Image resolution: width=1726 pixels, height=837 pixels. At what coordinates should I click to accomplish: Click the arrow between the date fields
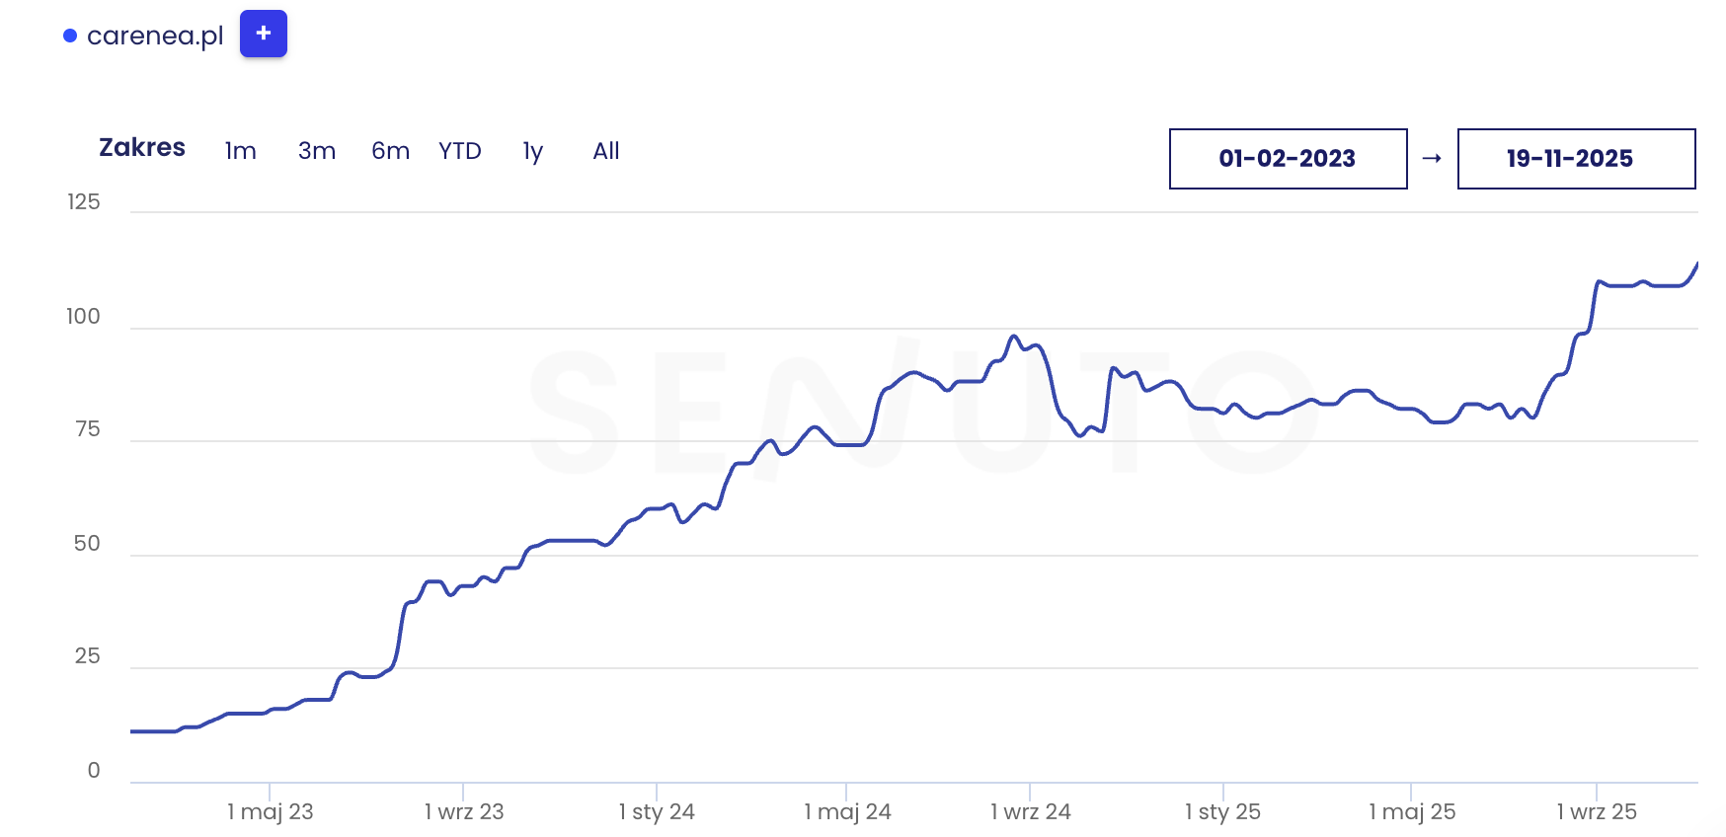pos(1432,158)
